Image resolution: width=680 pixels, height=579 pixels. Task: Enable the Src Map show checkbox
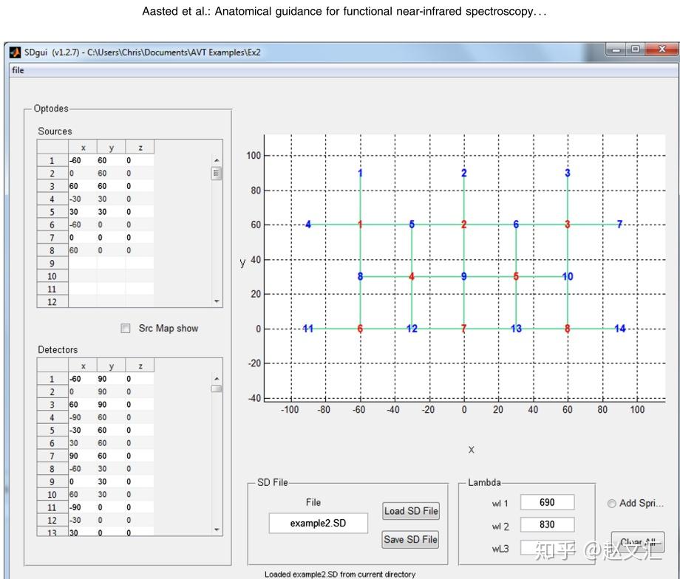126,329
